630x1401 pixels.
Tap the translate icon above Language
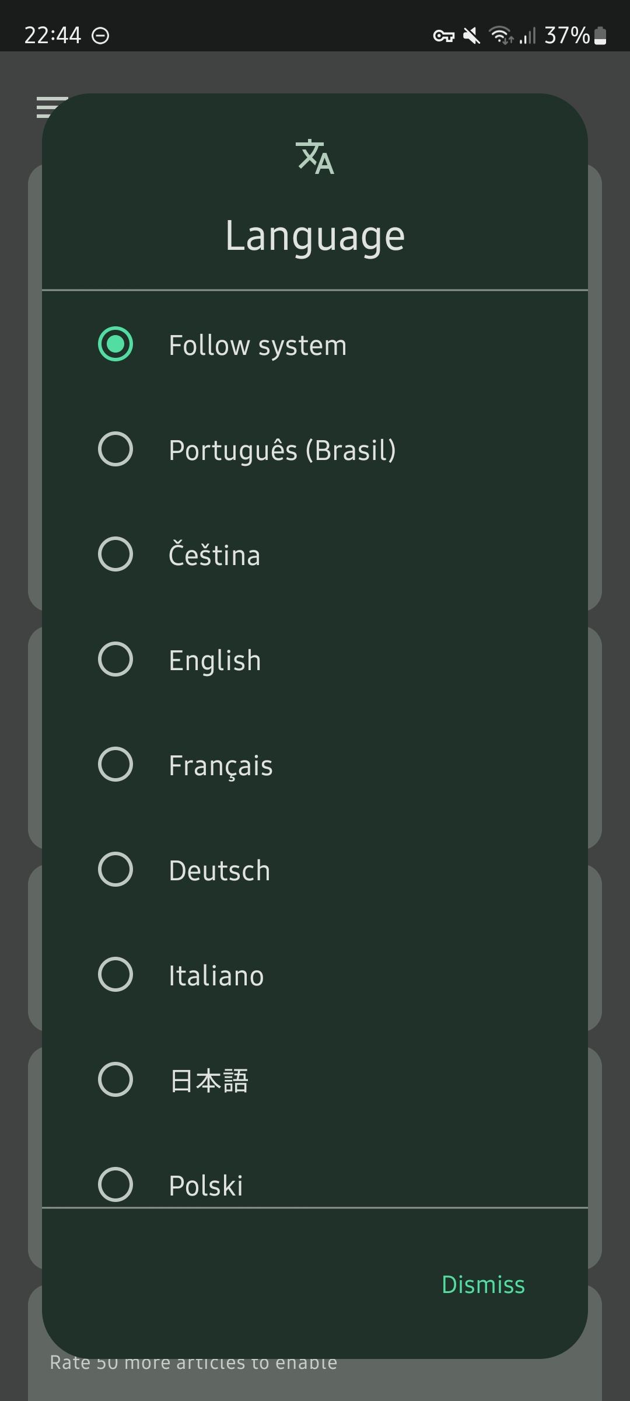tap(315, 157)
